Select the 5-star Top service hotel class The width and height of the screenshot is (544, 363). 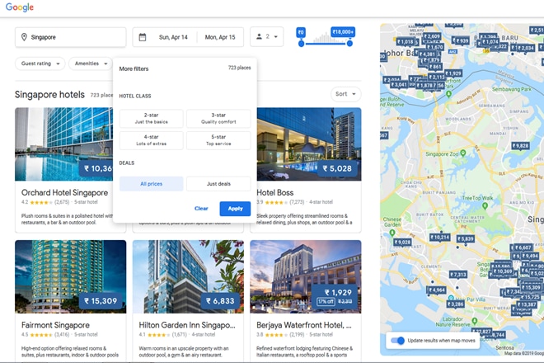218,140
